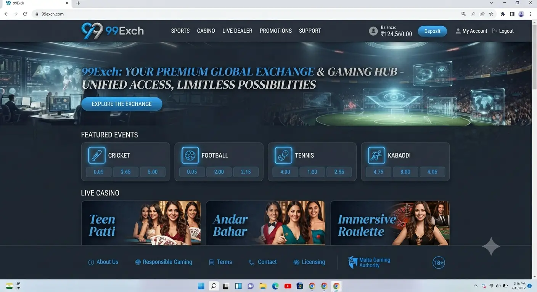Screen dimensions: 537x292
Task: Open the Immersive Roulette casino card
Action: (390, 223)
